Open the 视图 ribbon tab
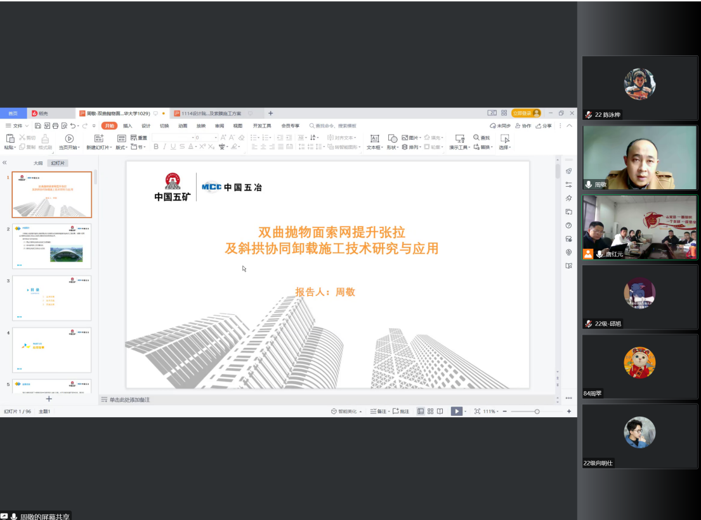Image resolution: width=701 pixels, height=520 pixels. click(237, 126)
